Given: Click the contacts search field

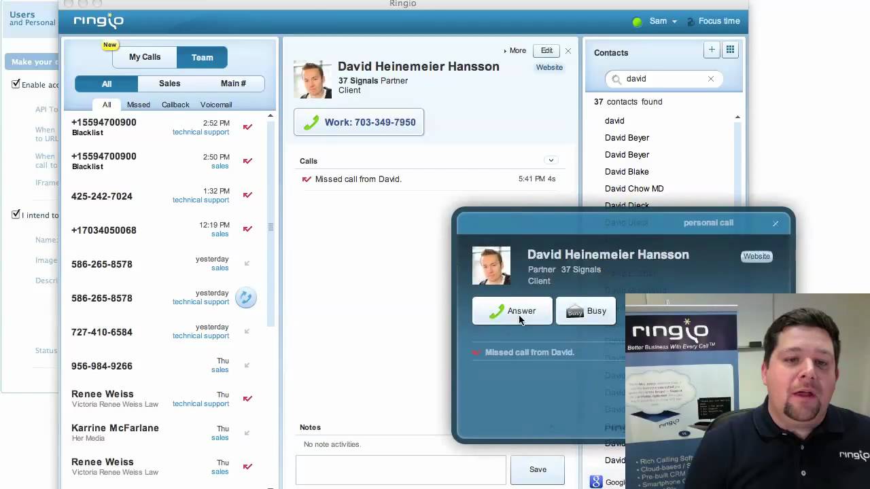Looking at the screenshot, I should coord(664,79).
